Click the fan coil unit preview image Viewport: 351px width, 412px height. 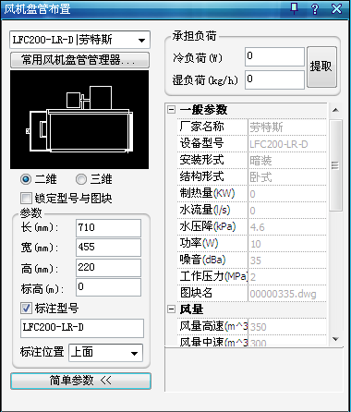point(79,119)
